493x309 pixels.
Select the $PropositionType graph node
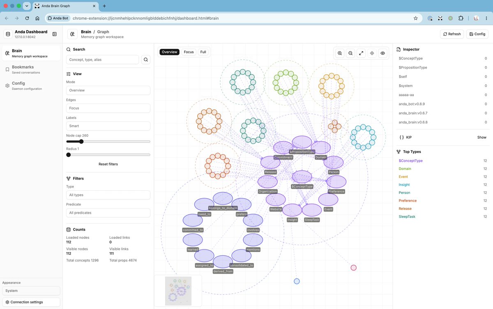tap(302, 142)
